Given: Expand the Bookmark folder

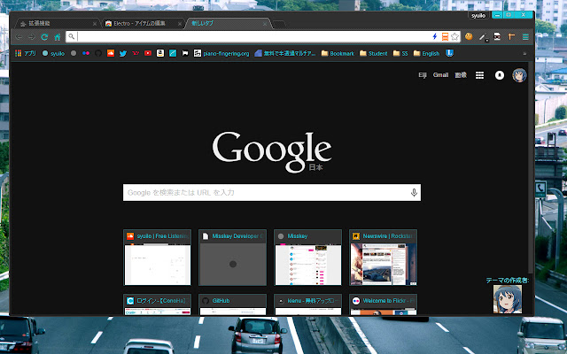Looking at the screenshot, I should tap(338, 53).
